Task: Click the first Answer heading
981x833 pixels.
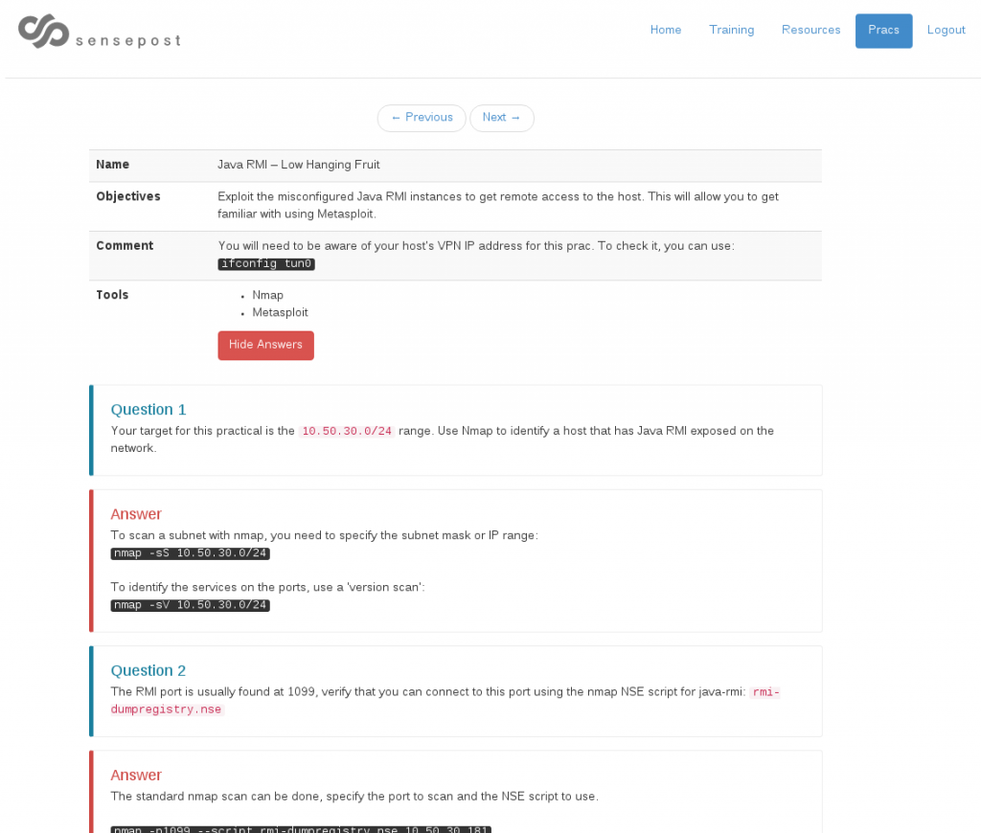Action: 136,514
